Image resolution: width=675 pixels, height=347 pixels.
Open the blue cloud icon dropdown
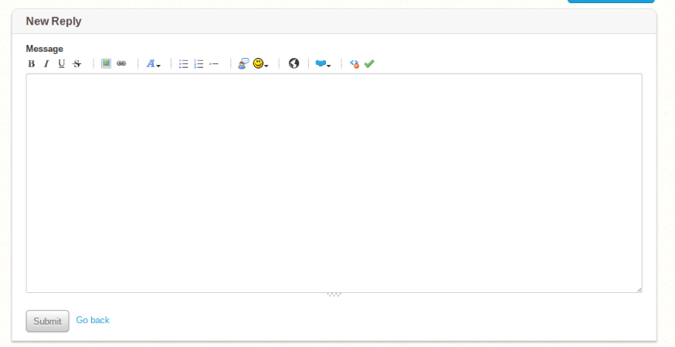pyautogui.click(x=323, y=64)
